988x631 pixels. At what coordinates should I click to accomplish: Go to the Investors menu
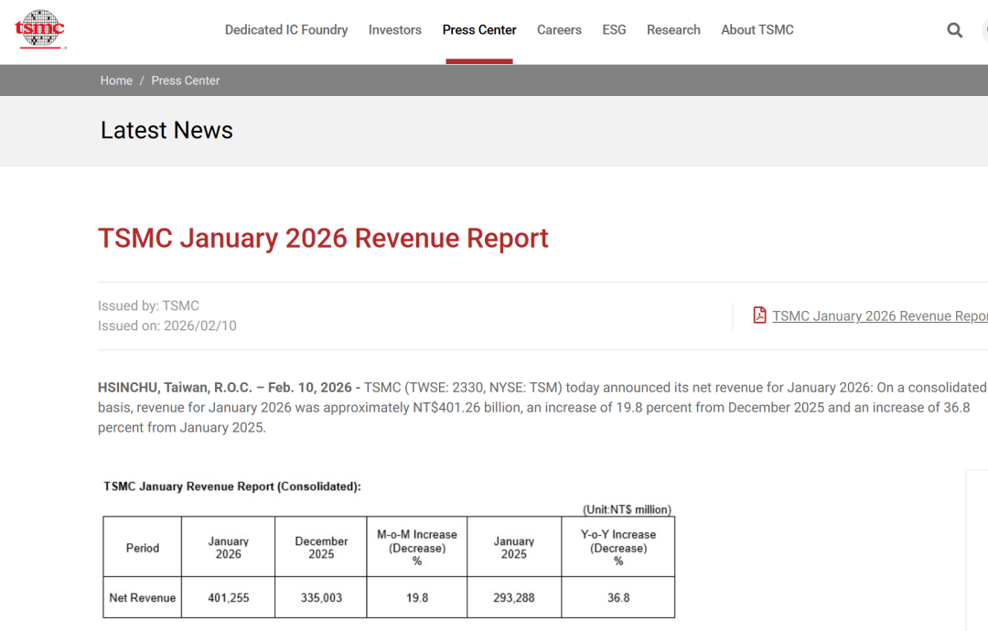[394, 30]
